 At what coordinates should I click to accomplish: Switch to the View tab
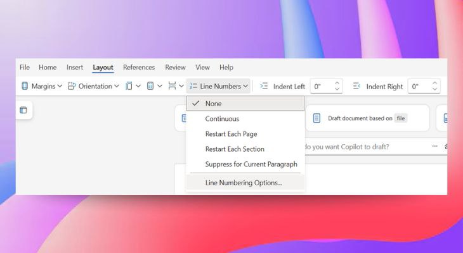[x=202, y=68]
